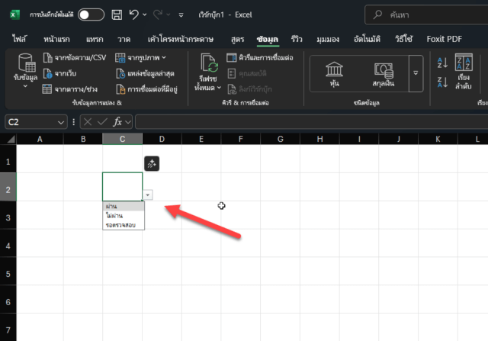488x341 pixels.
Task: Switch to the มุมมอง tab
Action: pyautogui.click(x=328, y=39)
